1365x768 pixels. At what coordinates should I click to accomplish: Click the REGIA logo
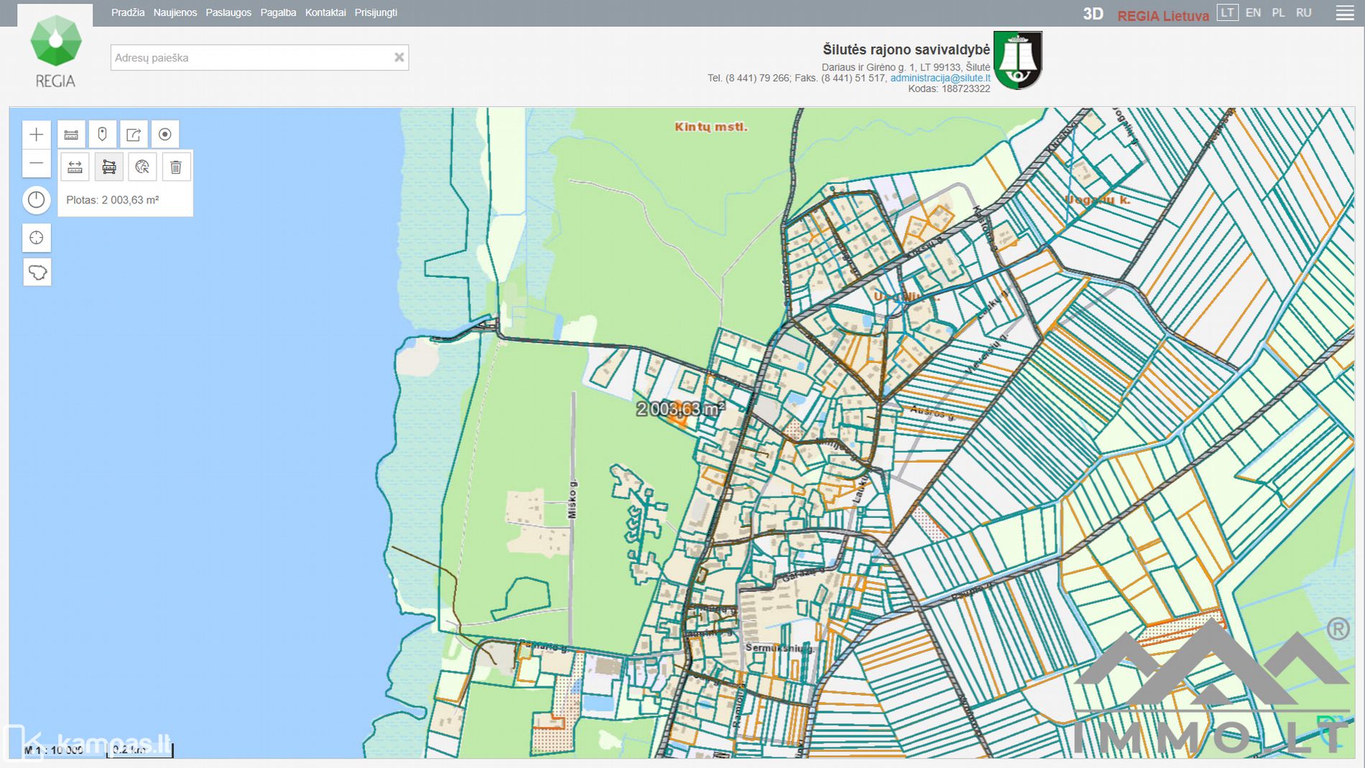pos(55,52)
